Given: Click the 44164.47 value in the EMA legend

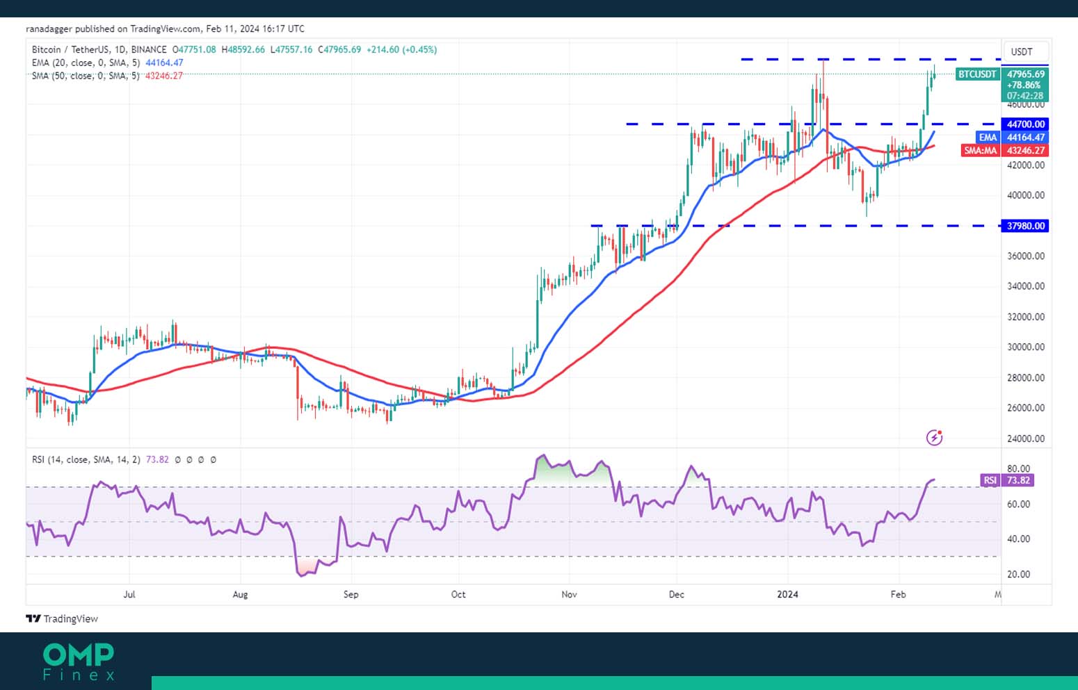Looking at the screenshot, I should (x=164, y=63).
